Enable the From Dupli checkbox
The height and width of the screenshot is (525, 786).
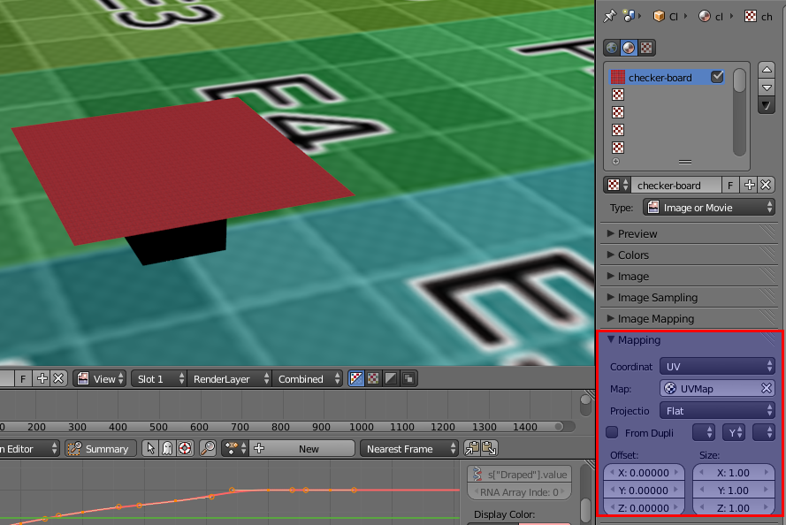click(x=612, y=432)
